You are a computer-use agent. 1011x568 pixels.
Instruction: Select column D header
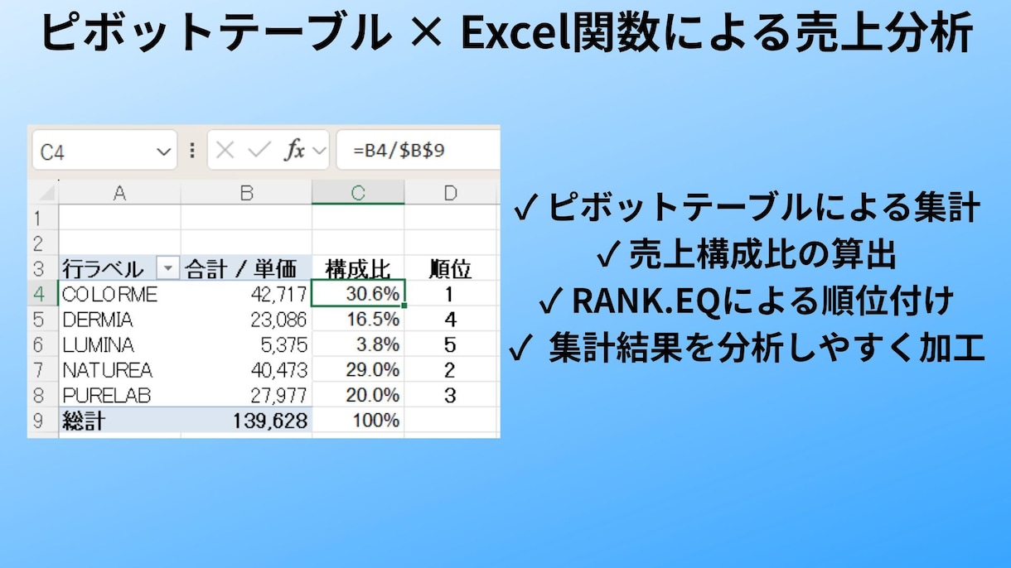(x=451, y=193)
